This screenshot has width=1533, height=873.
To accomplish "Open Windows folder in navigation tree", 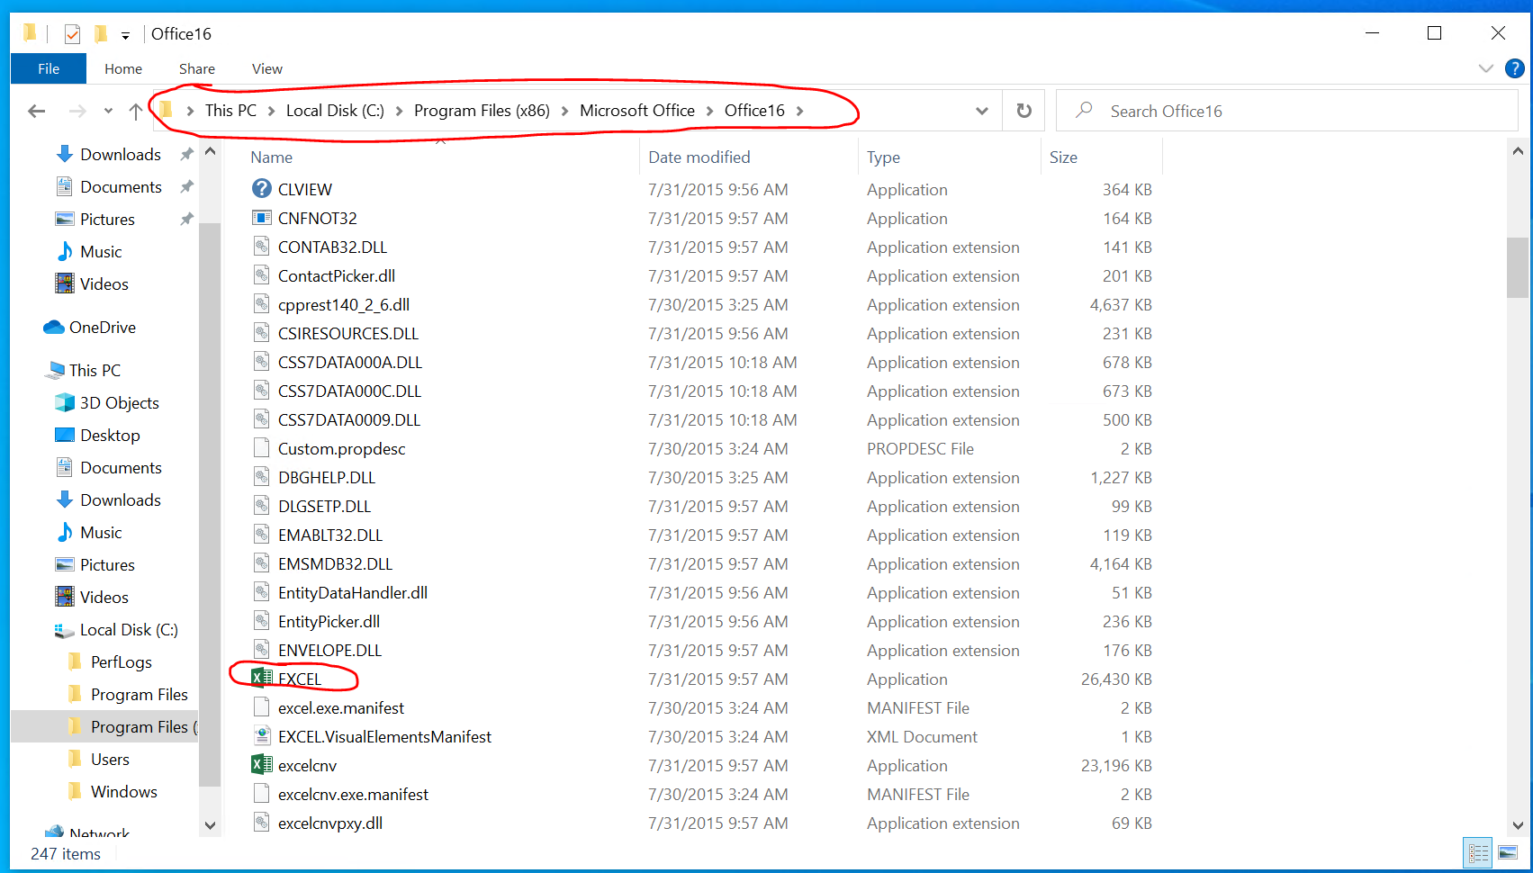I will click(123, 791).
